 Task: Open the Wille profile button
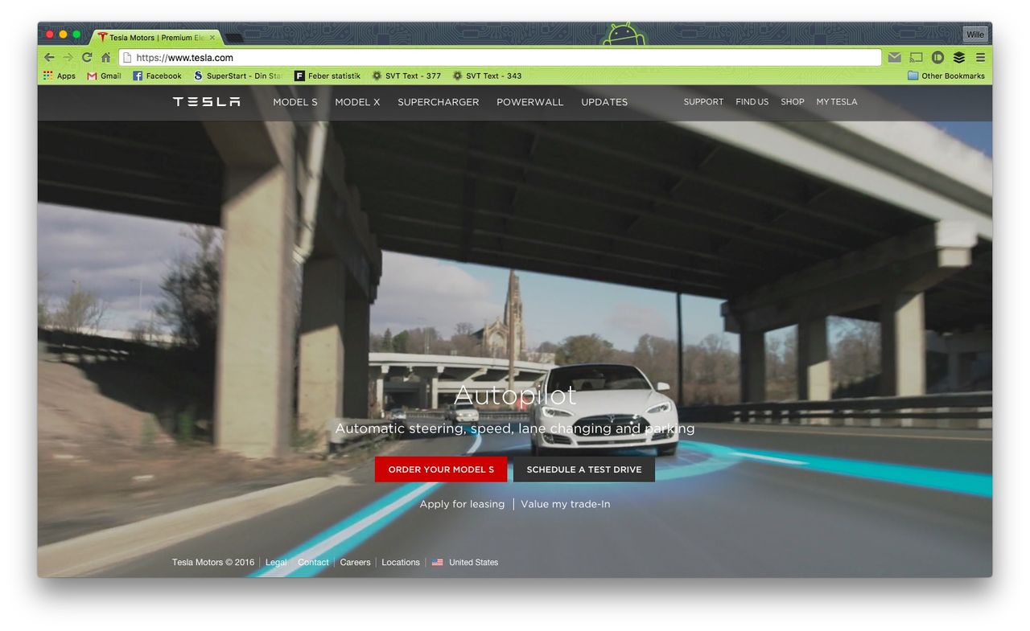click(975, 35)
